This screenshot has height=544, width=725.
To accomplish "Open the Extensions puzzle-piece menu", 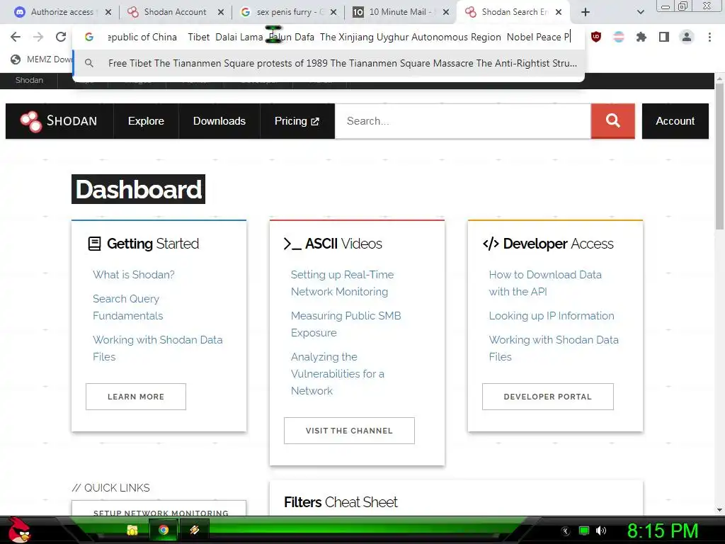I will (641, 37).
